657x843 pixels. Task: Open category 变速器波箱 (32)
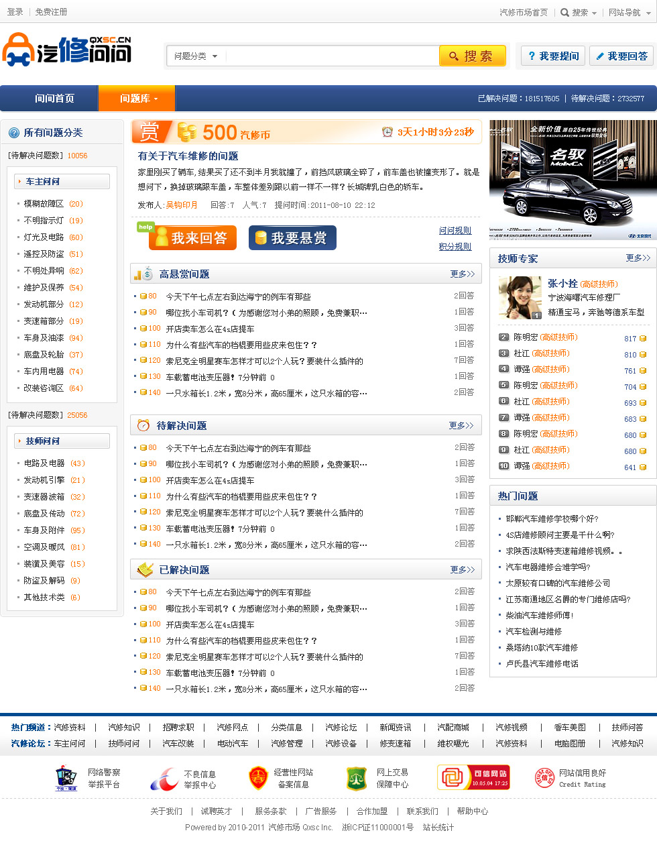[x=54, y=496]
